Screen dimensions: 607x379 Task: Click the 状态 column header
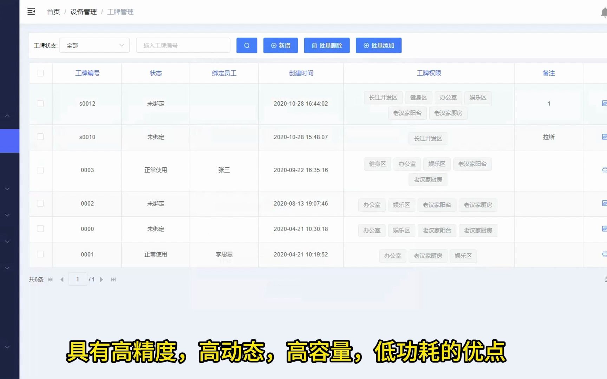[156, 73]
